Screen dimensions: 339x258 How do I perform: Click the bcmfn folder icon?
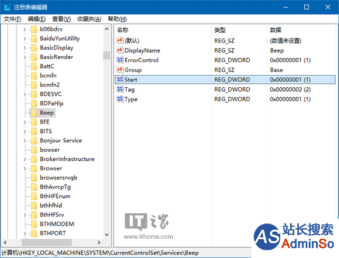(x=34, y=76)
